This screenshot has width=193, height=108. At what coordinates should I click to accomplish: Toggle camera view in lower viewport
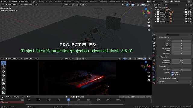click(x=149, y=80)
